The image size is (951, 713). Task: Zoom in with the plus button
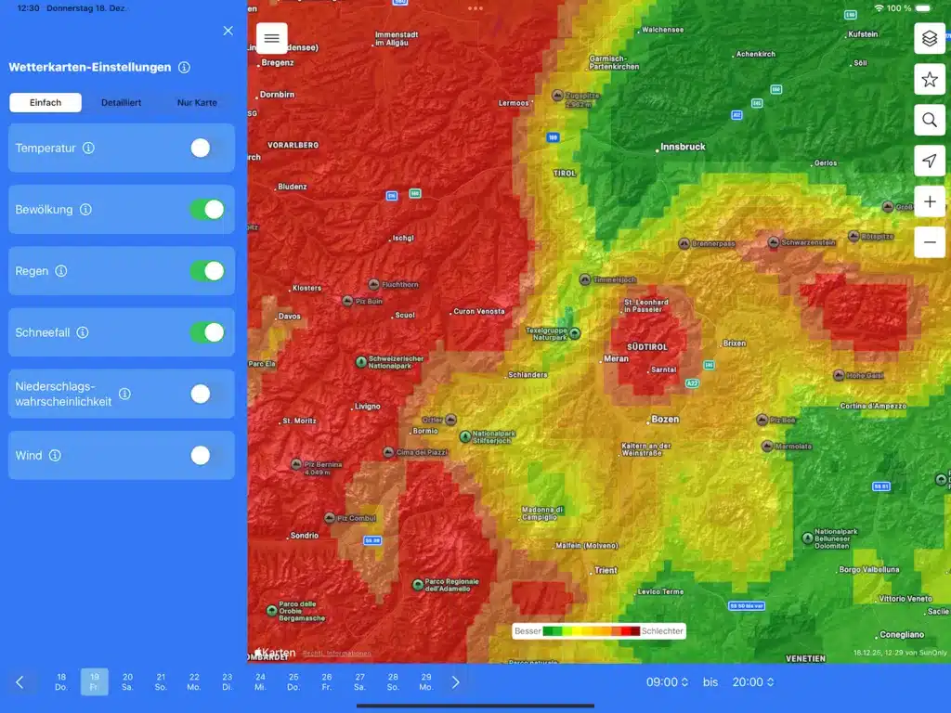tap(929, 201)
